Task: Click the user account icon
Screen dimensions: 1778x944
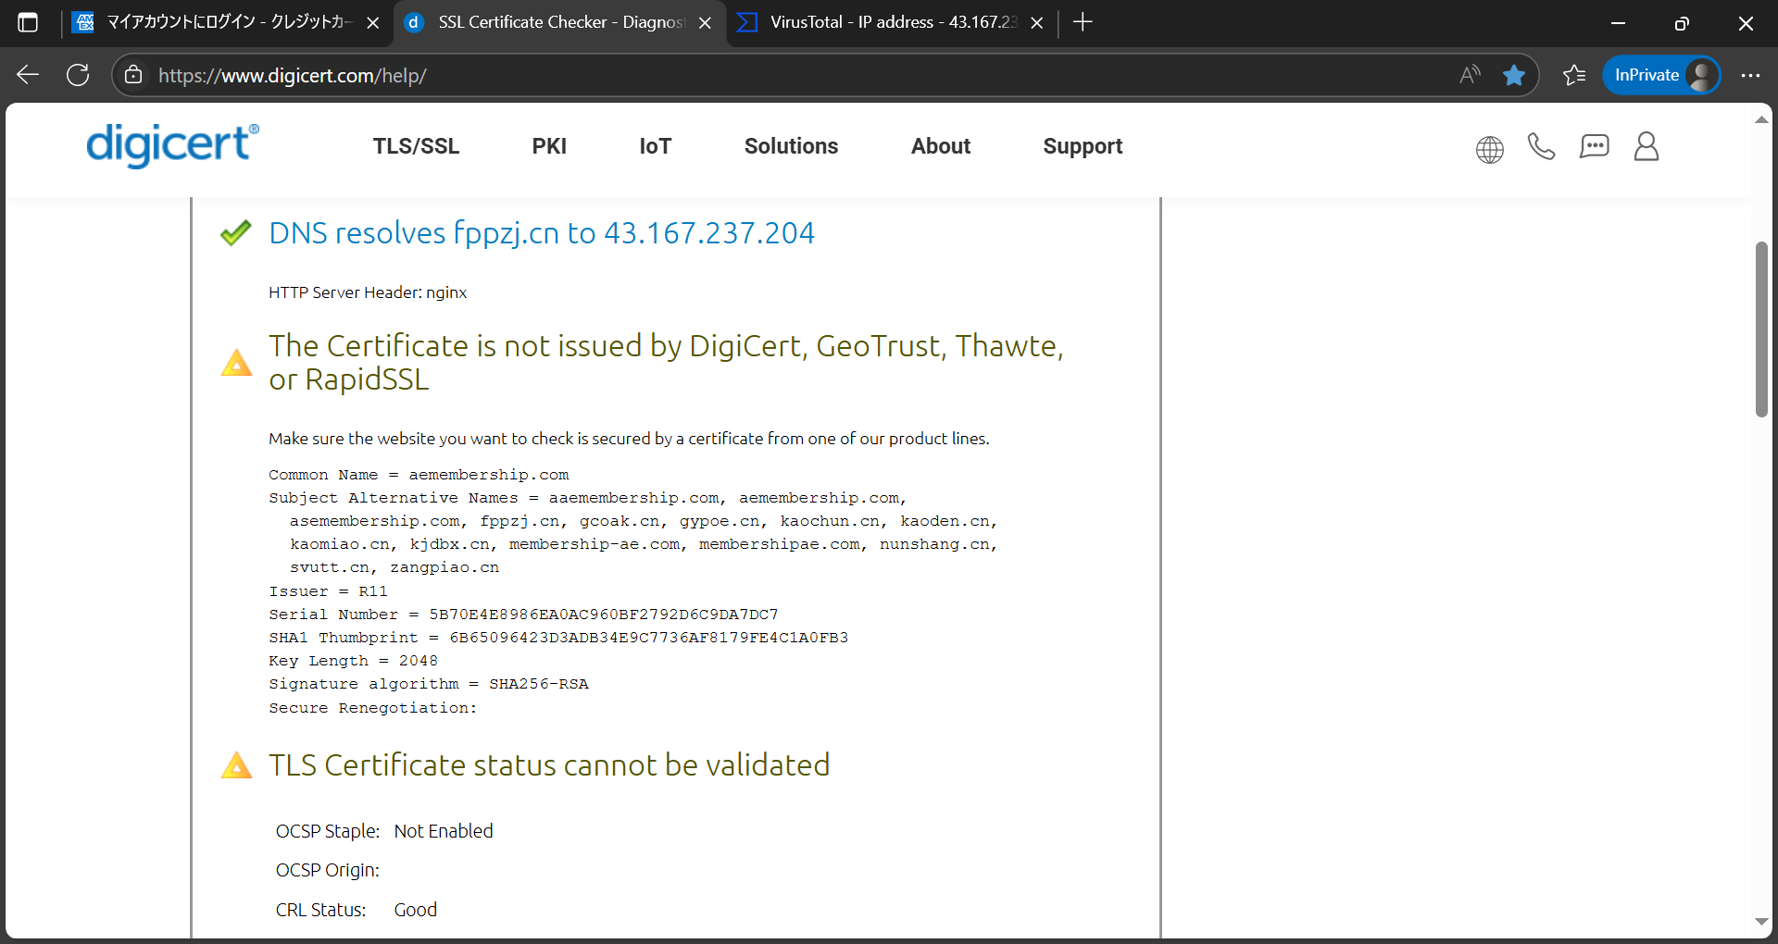Action: click(1646, 146)
